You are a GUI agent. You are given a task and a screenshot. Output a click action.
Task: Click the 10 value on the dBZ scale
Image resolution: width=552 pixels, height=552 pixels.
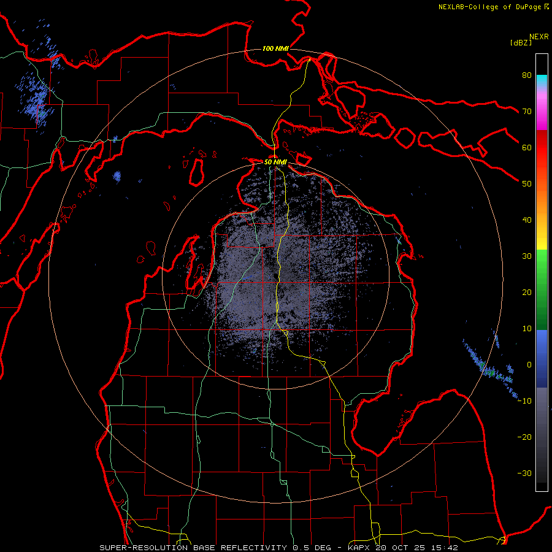[527, 329]
